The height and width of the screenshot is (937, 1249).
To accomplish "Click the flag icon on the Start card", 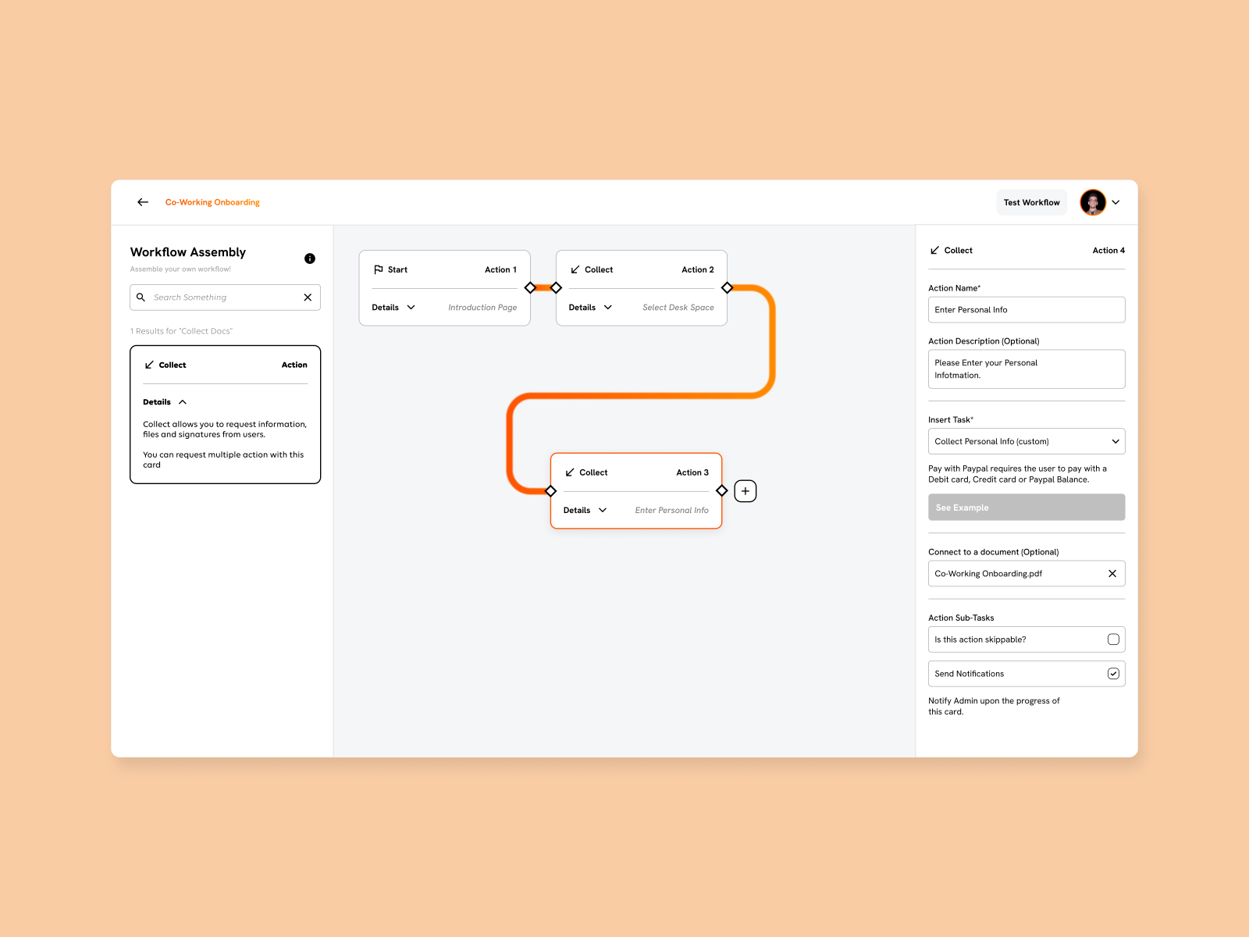I will (379, 269).
